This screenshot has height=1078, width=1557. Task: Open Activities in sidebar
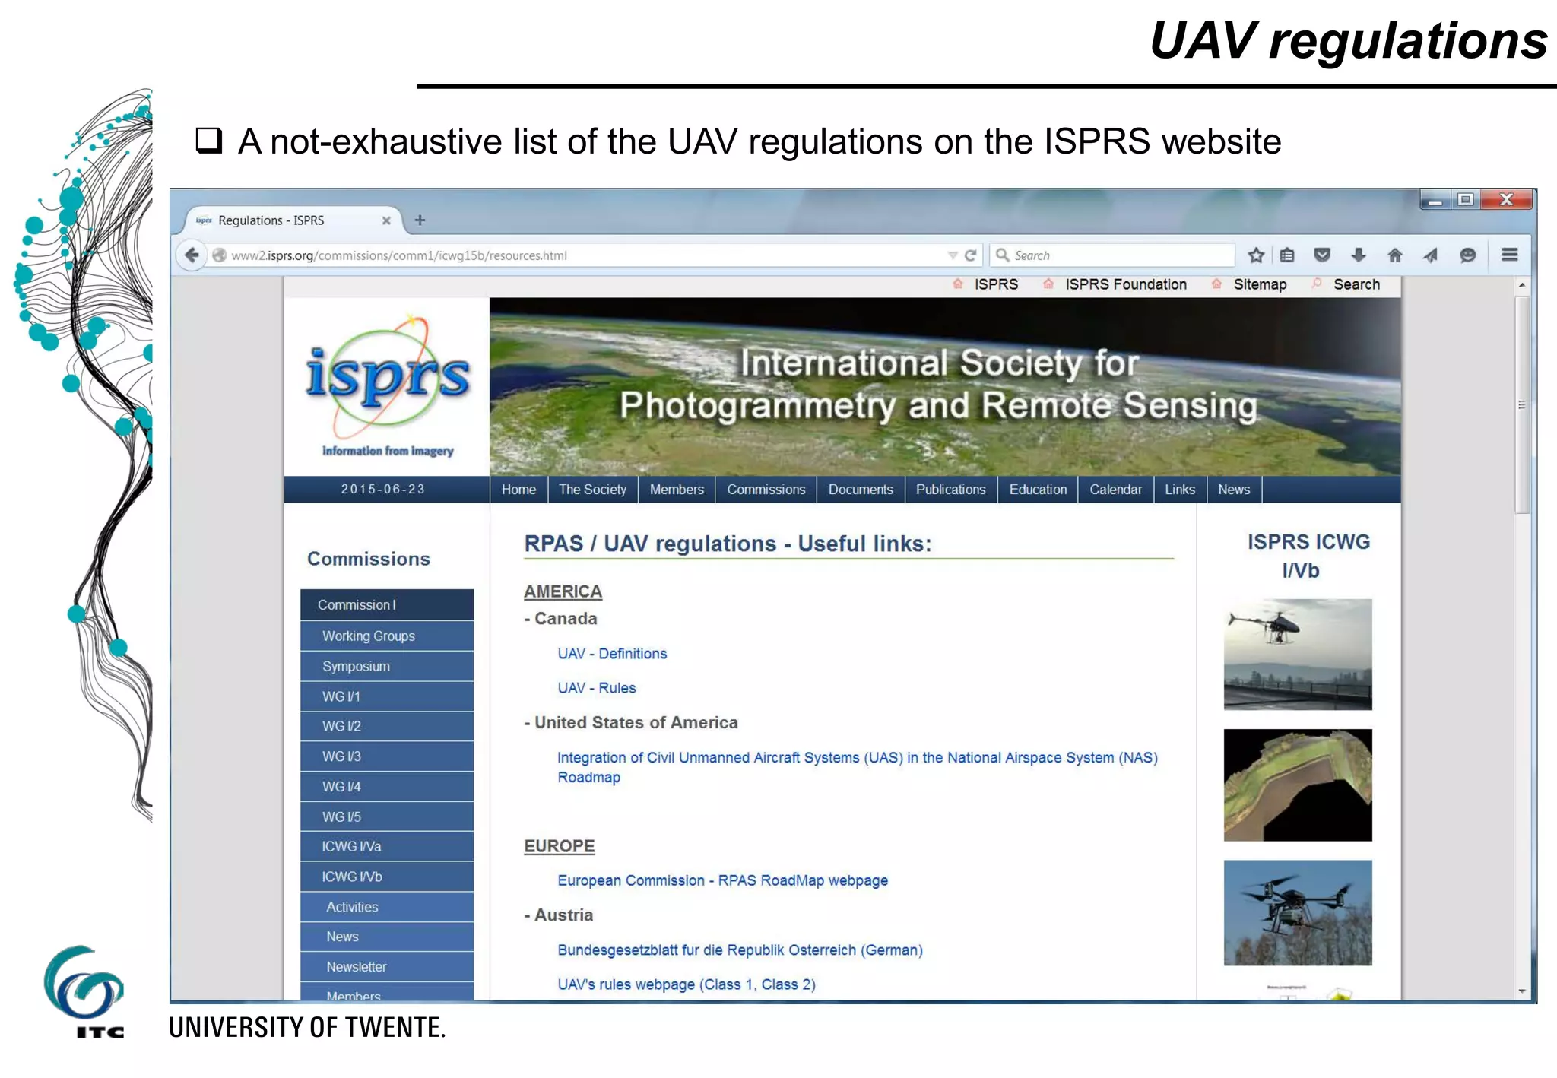(387, 908)
